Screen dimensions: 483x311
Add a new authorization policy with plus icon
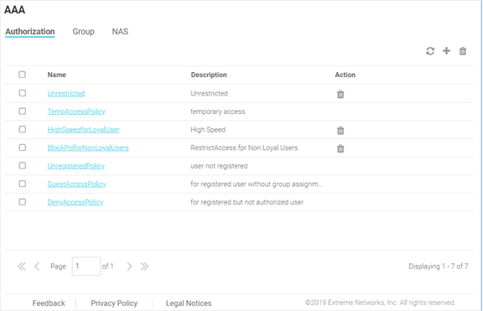pyautogui.click(x=446, y=51)
